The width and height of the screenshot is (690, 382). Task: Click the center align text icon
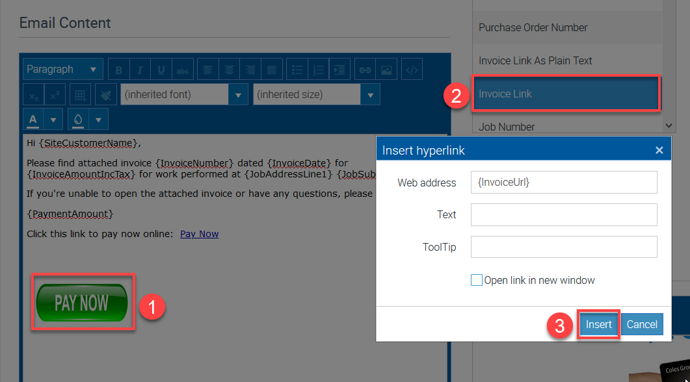(x=229, y=70)
